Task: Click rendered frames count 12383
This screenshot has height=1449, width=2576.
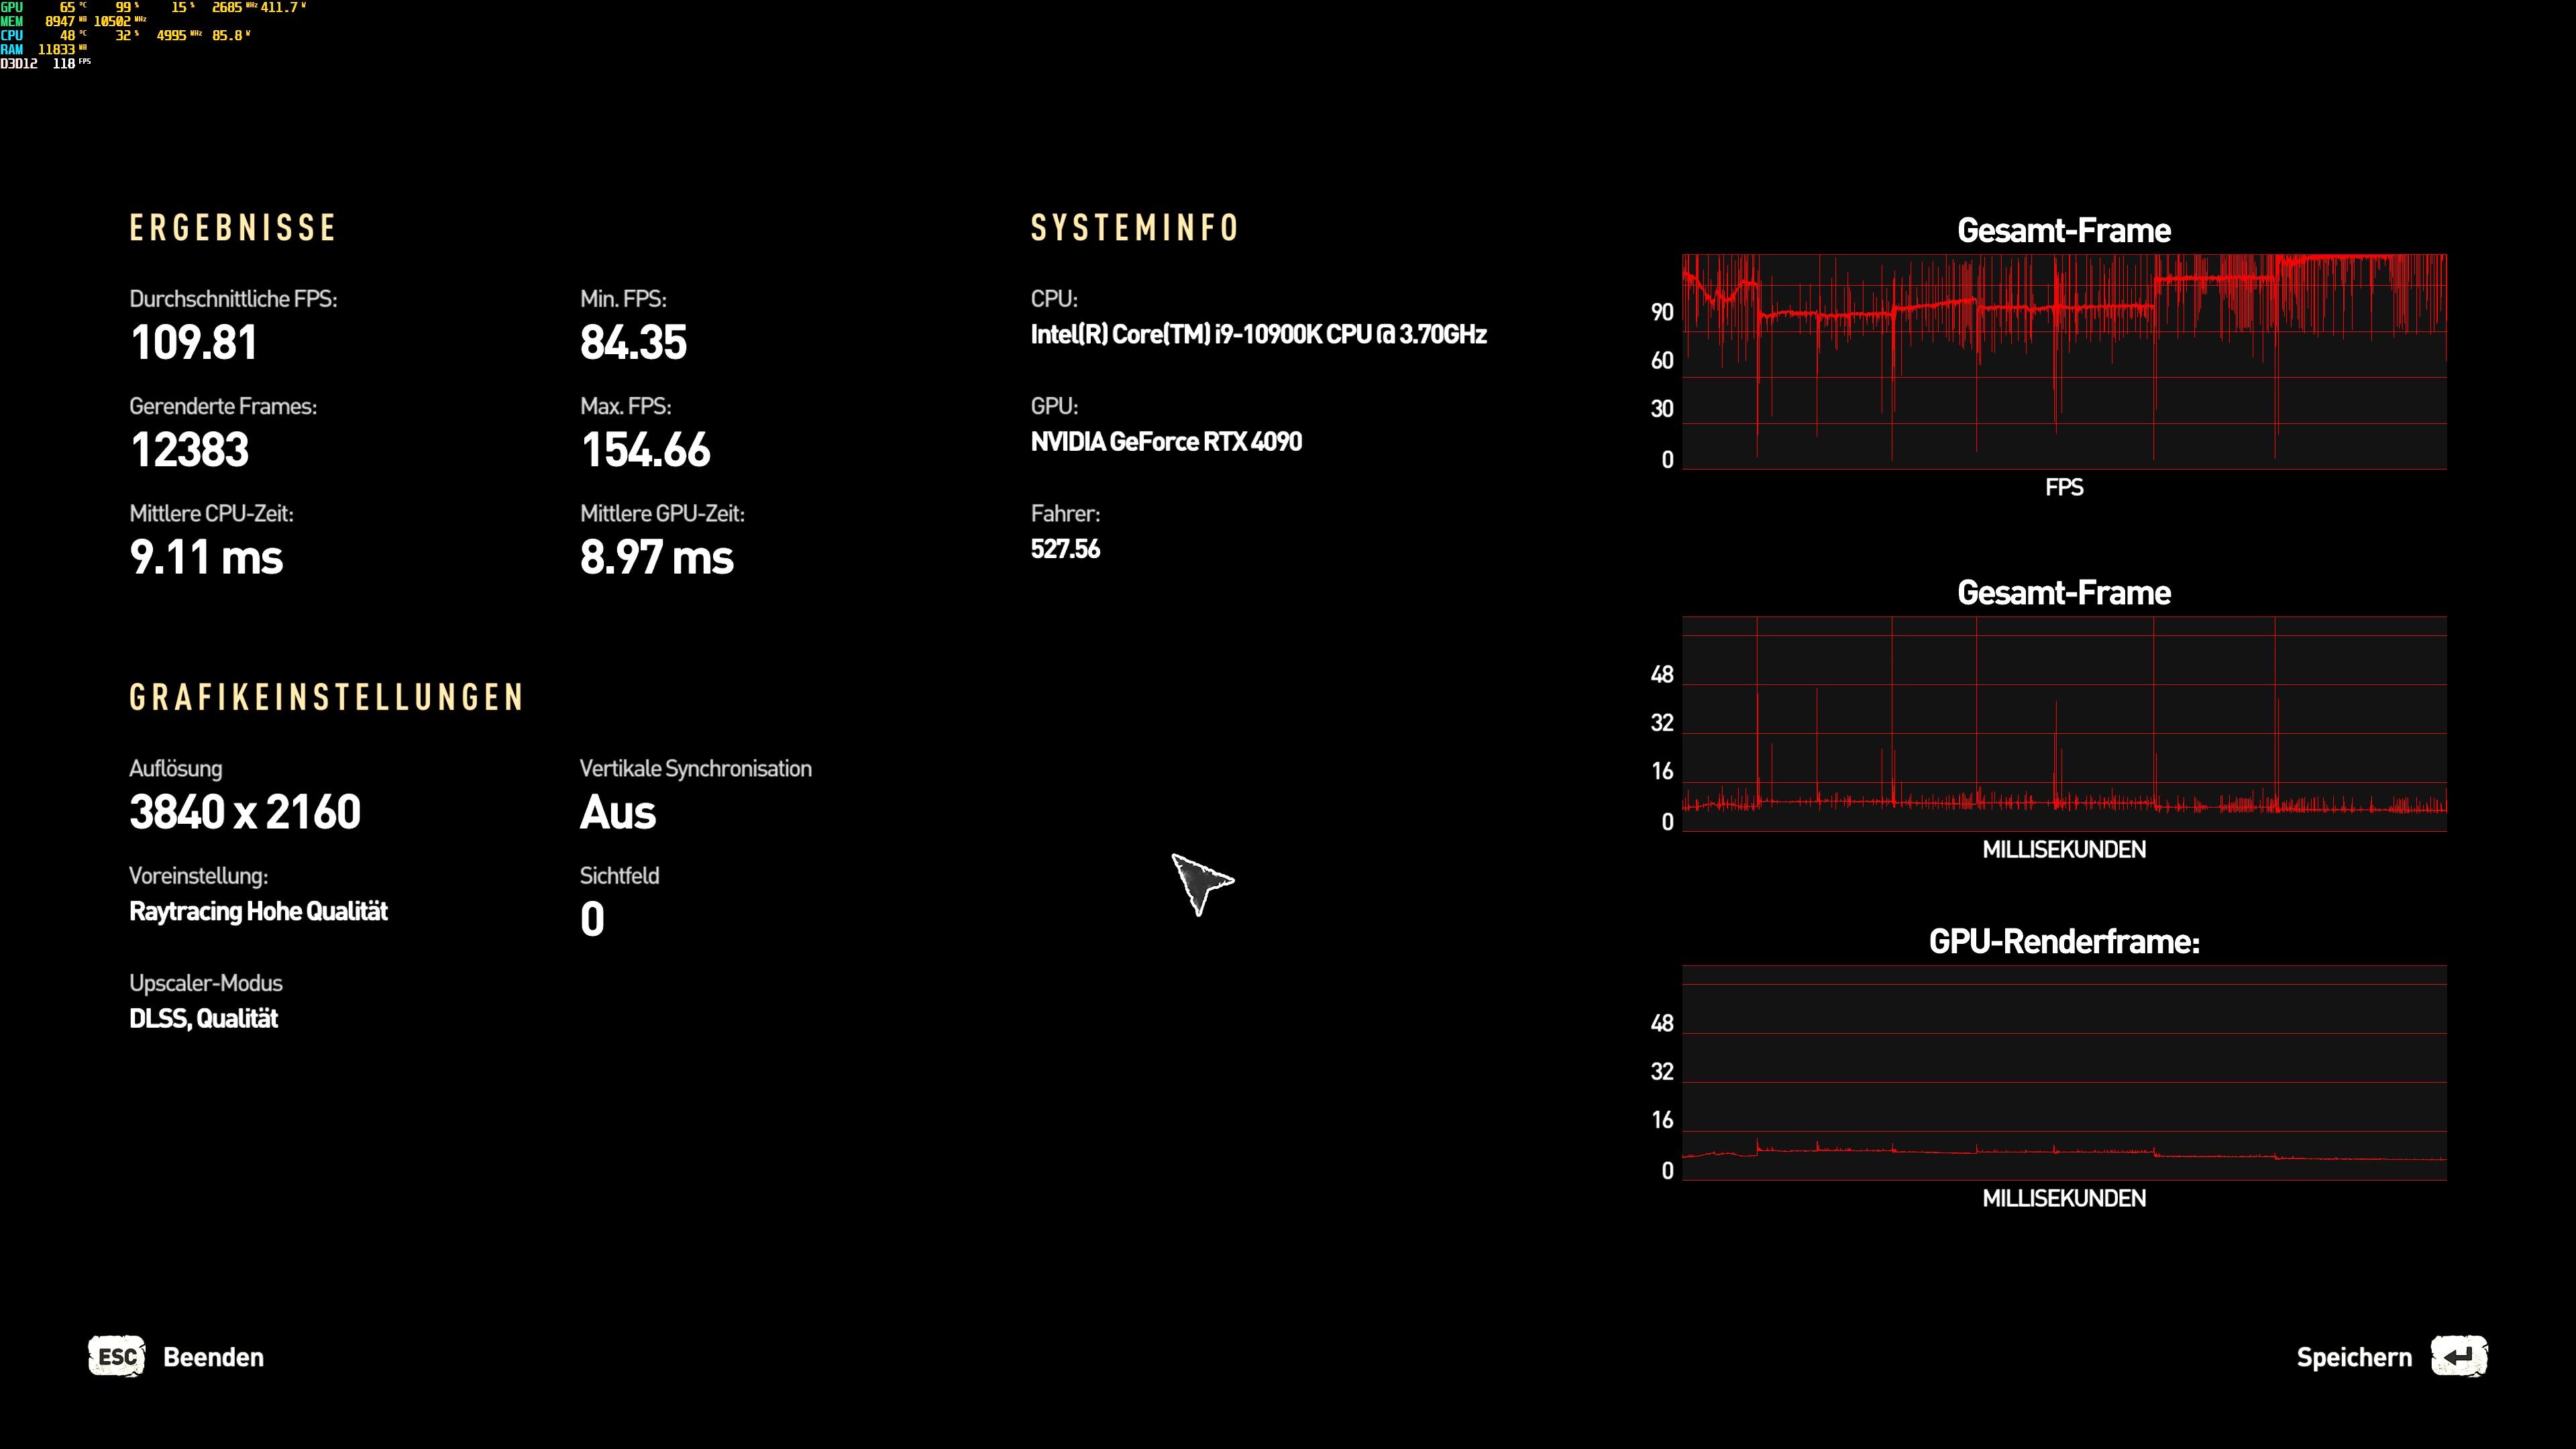Action: pyautogui.click(x=189, y=450)
